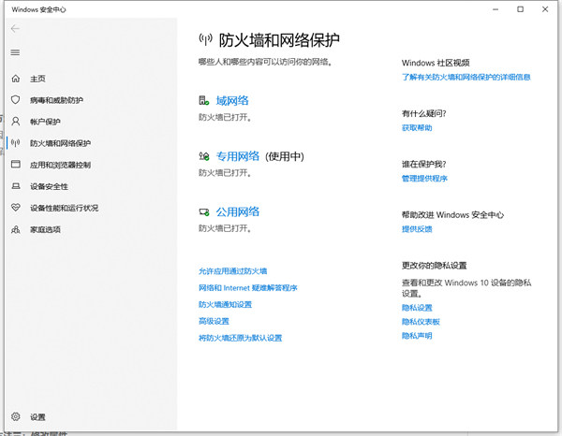Click the Windows 安全中心 window title
The width and height of the screenshot is (562, 436).
click(x=38, y=9)
